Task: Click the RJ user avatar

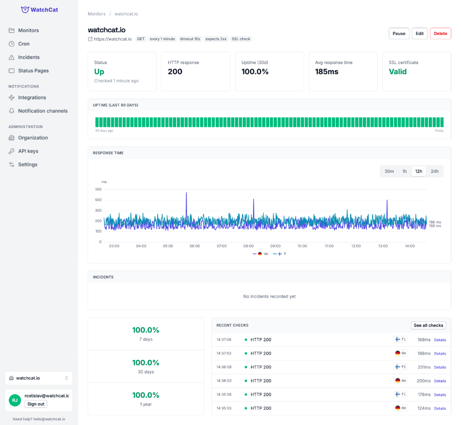Action: pyautogui.click(x=15, y=400)
